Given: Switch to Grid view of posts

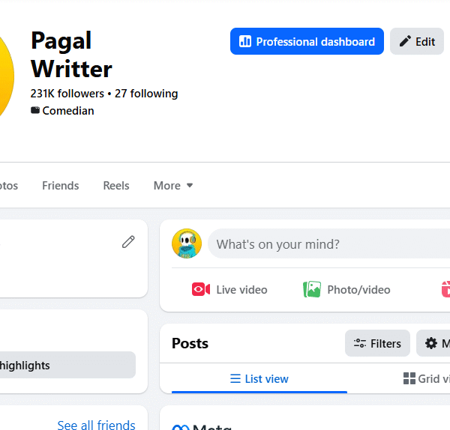Looking at the screenshot, I should pos(426,379).
